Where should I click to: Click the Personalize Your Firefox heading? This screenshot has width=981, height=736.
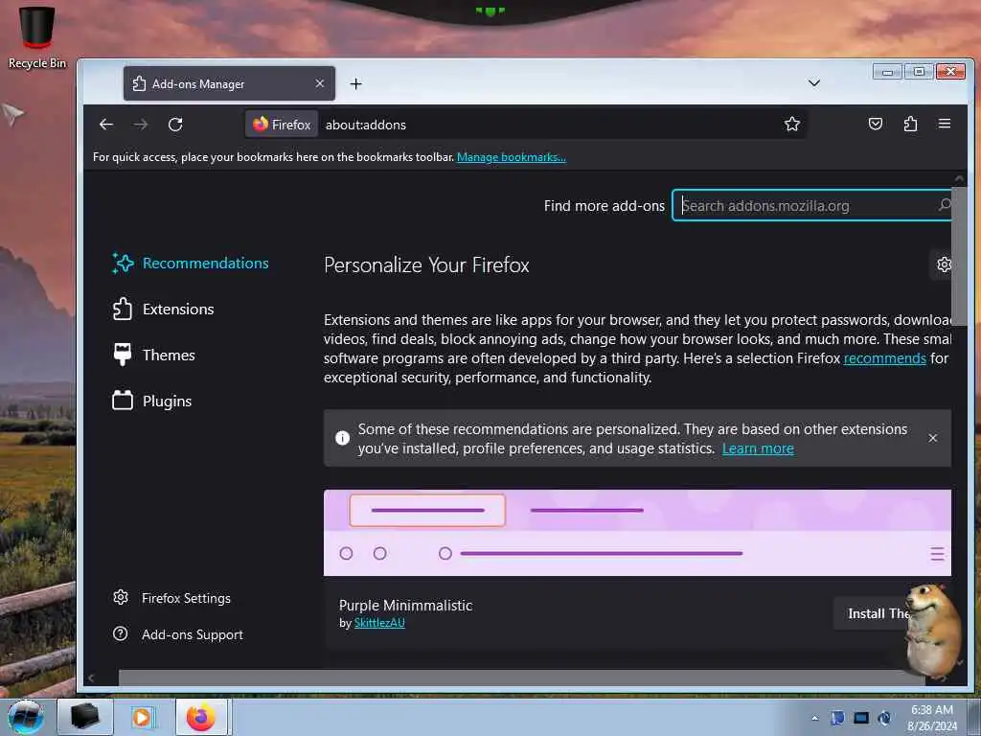point(426,265)
